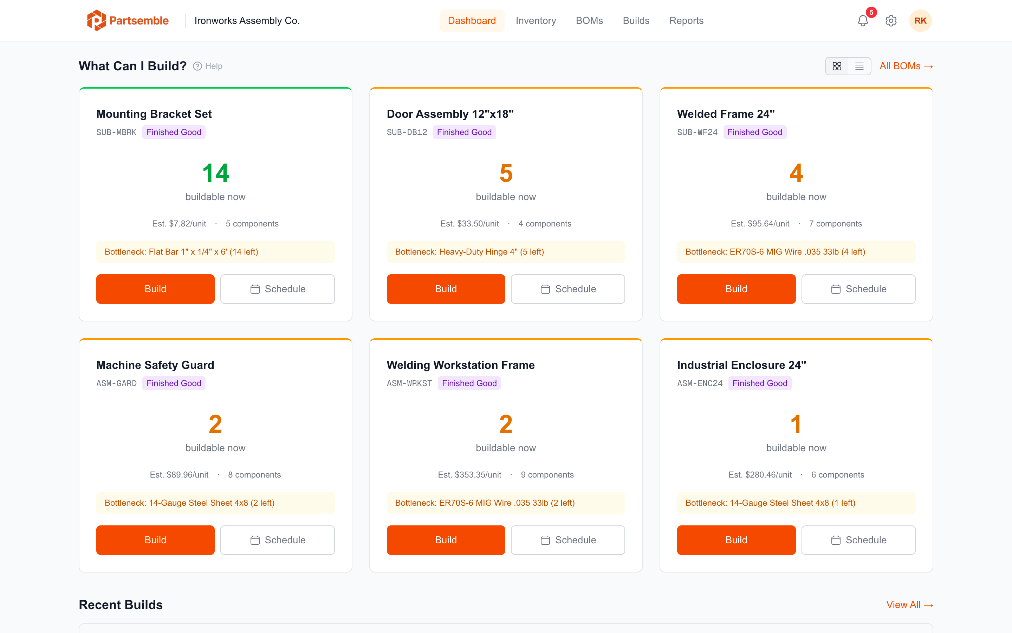The image size is (1012, 633).
Task: Open RK user avatar menu
Action: [920, 20]
